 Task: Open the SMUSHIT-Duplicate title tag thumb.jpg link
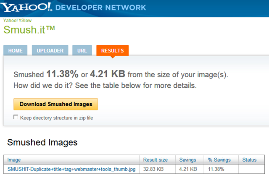(71, 169)
